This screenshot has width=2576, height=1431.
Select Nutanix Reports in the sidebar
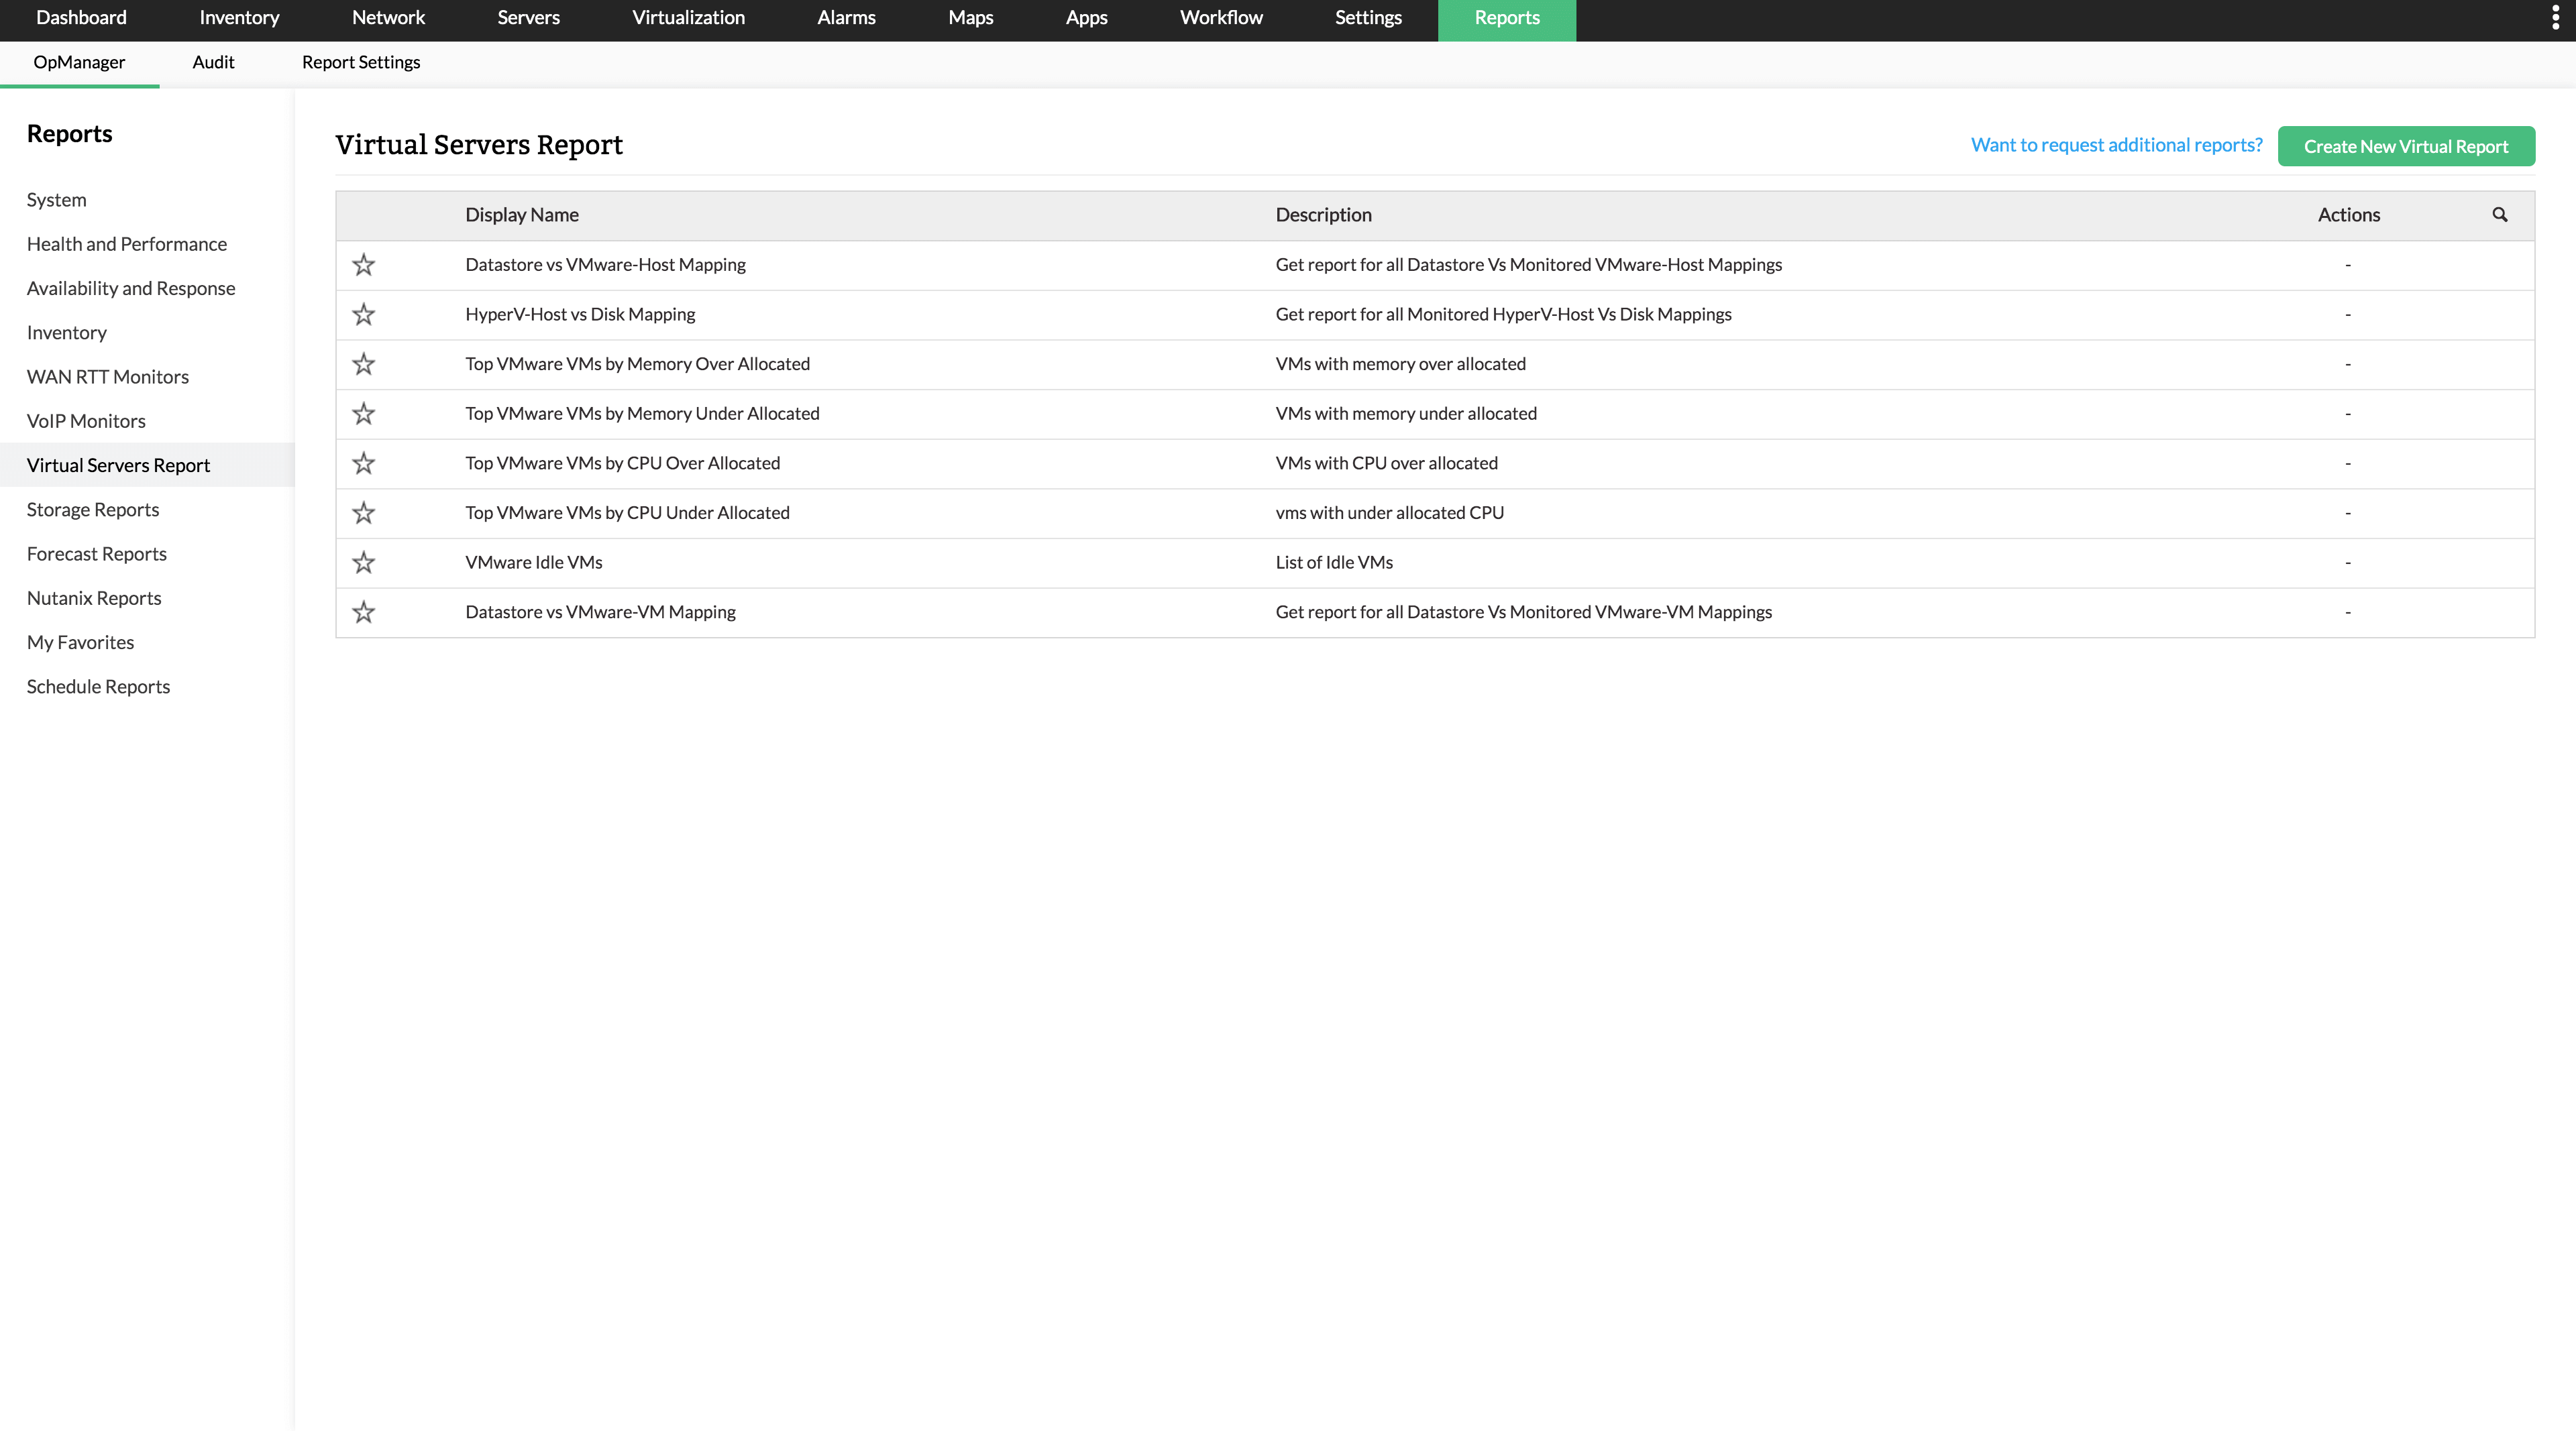pos(93,597)
